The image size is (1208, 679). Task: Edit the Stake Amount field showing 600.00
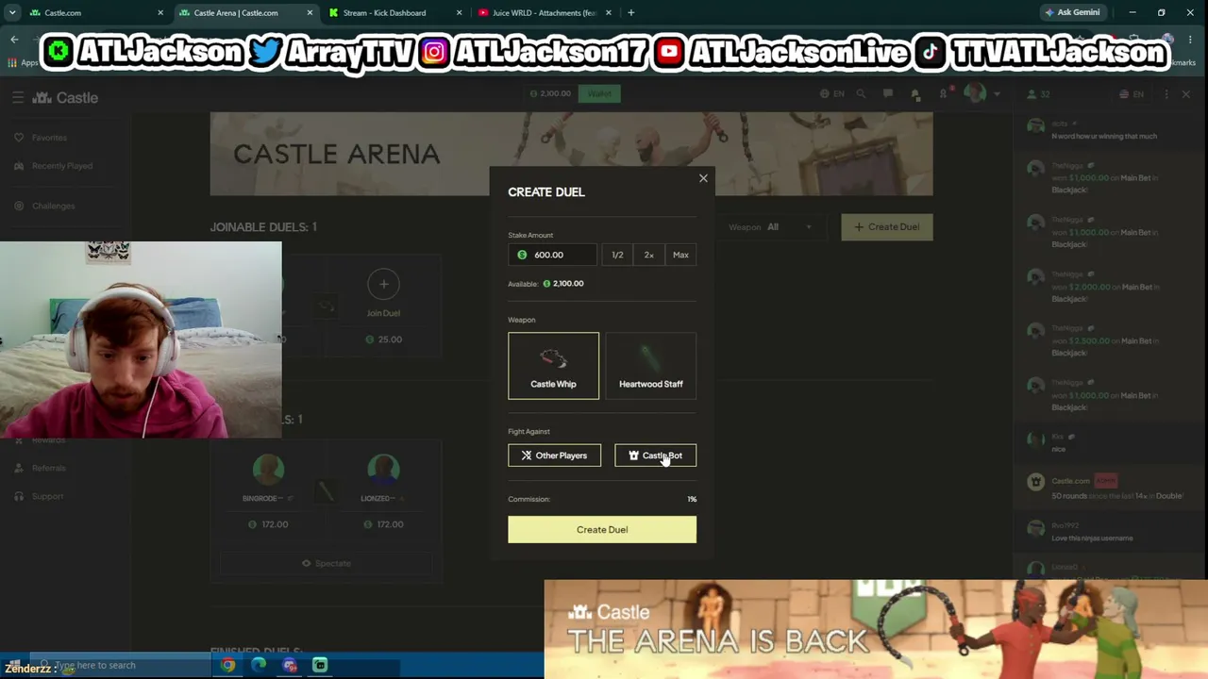coord(552,255)
